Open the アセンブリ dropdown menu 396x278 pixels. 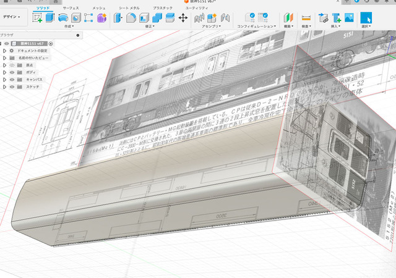coord(212,26)
